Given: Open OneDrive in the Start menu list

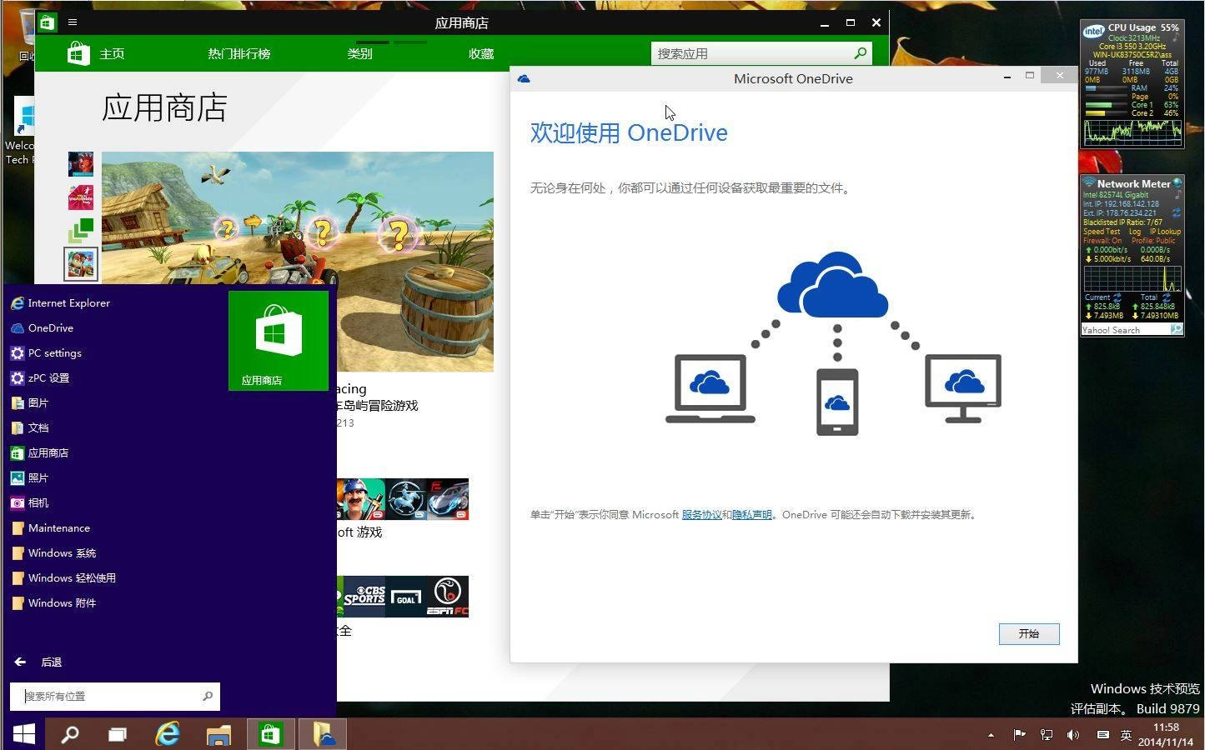Looking at the screenshot, I should pos(51,327).
